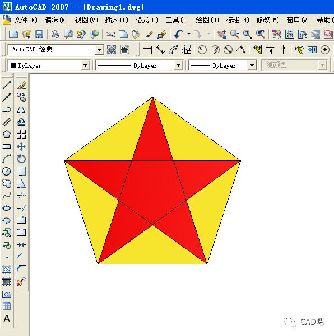This screenshot has height=336, width=334.
Task: Open the 绘图(D) menu
Action: click(207, 20)
